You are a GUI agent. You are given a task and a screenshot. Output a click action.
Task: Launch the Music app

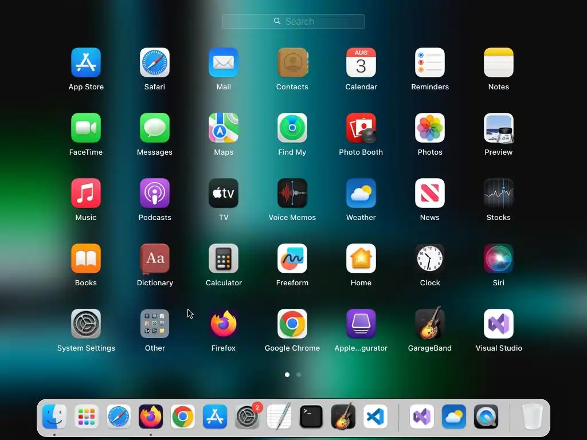click(x=86, y=193)
